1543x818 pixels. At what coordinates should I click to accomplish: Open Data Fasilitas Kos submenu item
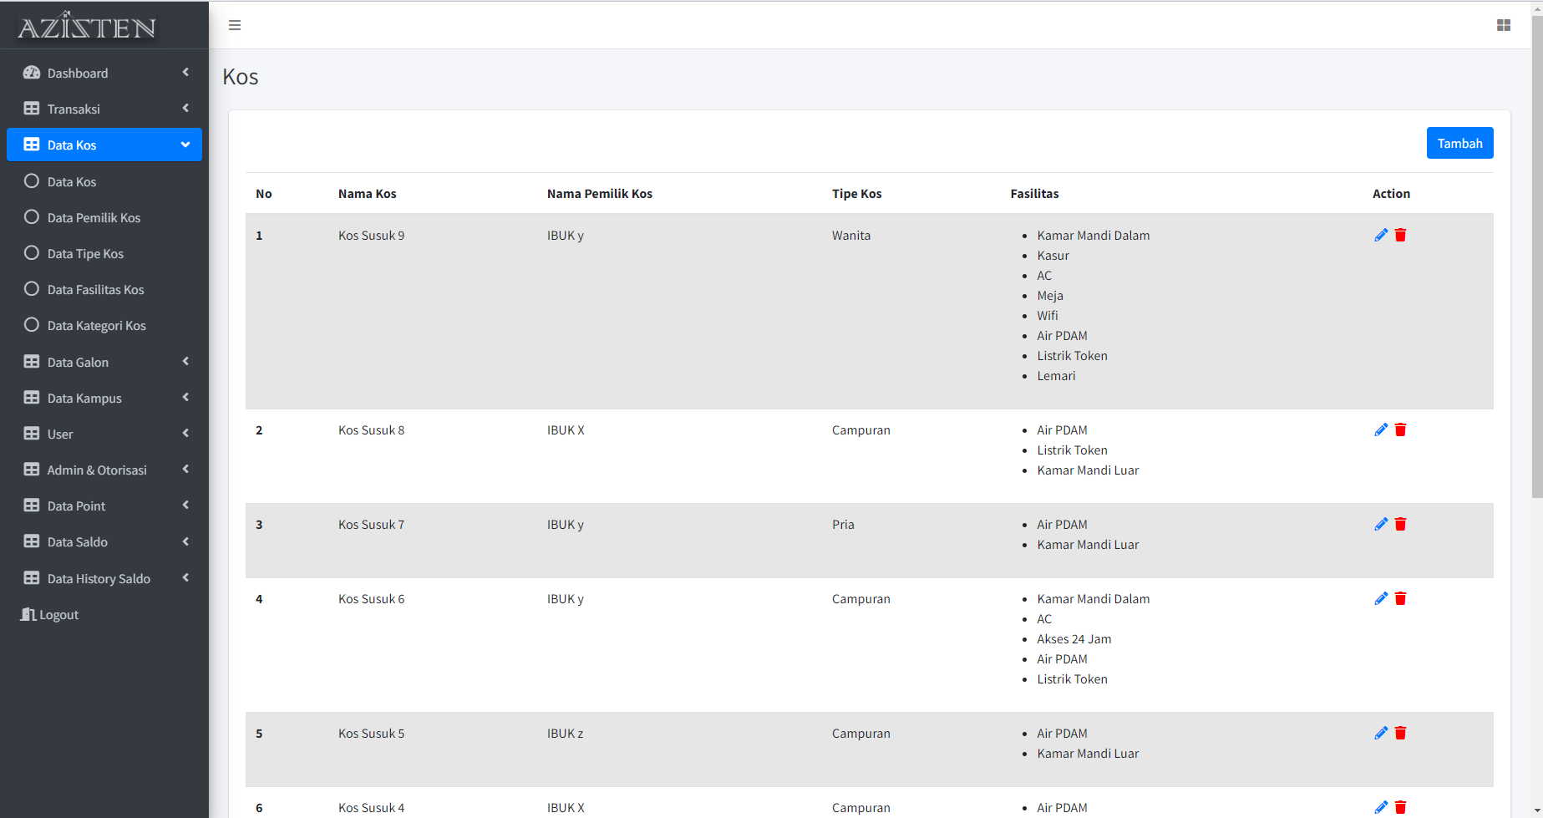[x=95, y=290]
